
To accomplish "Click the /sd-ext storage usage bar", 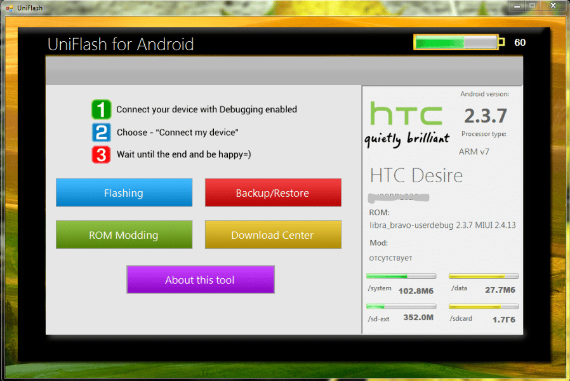I will [x=401, y=306].
